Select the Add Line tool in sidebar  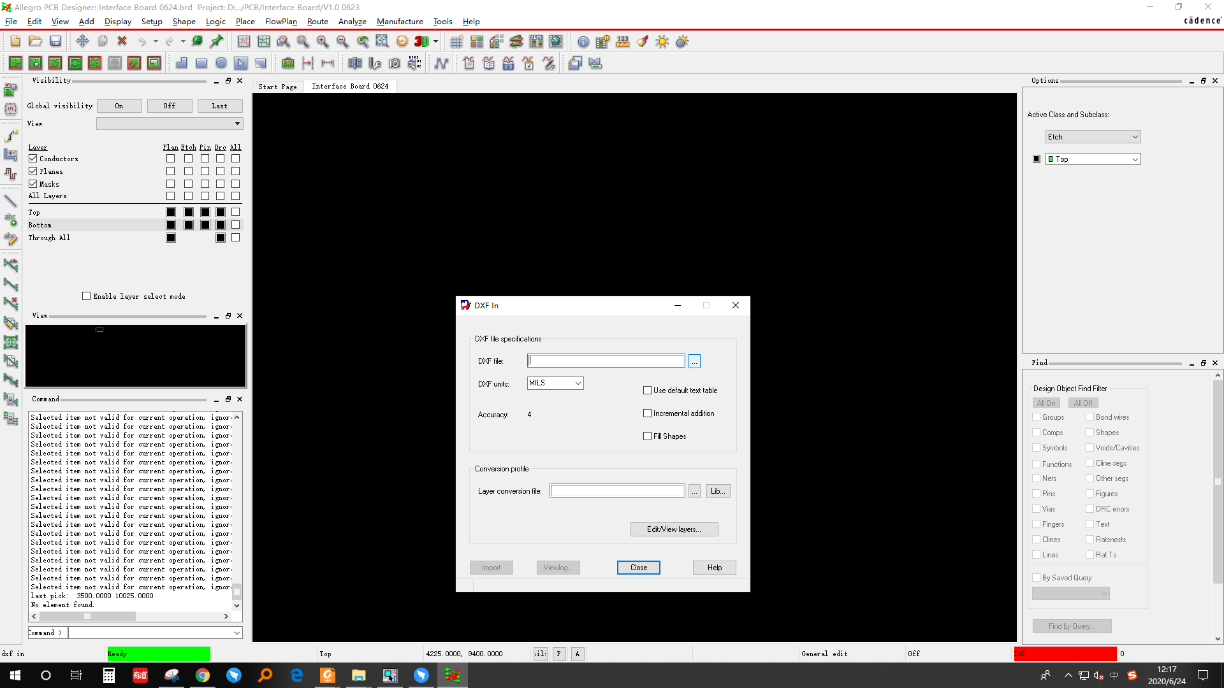(x=11, y=201)
